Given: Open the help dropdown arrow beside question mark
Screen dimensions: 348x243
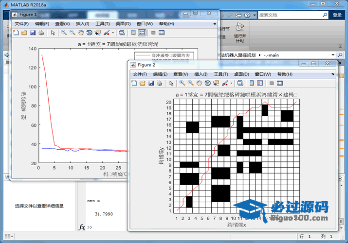Looking at the screenshot, I should tap(255, 15).
